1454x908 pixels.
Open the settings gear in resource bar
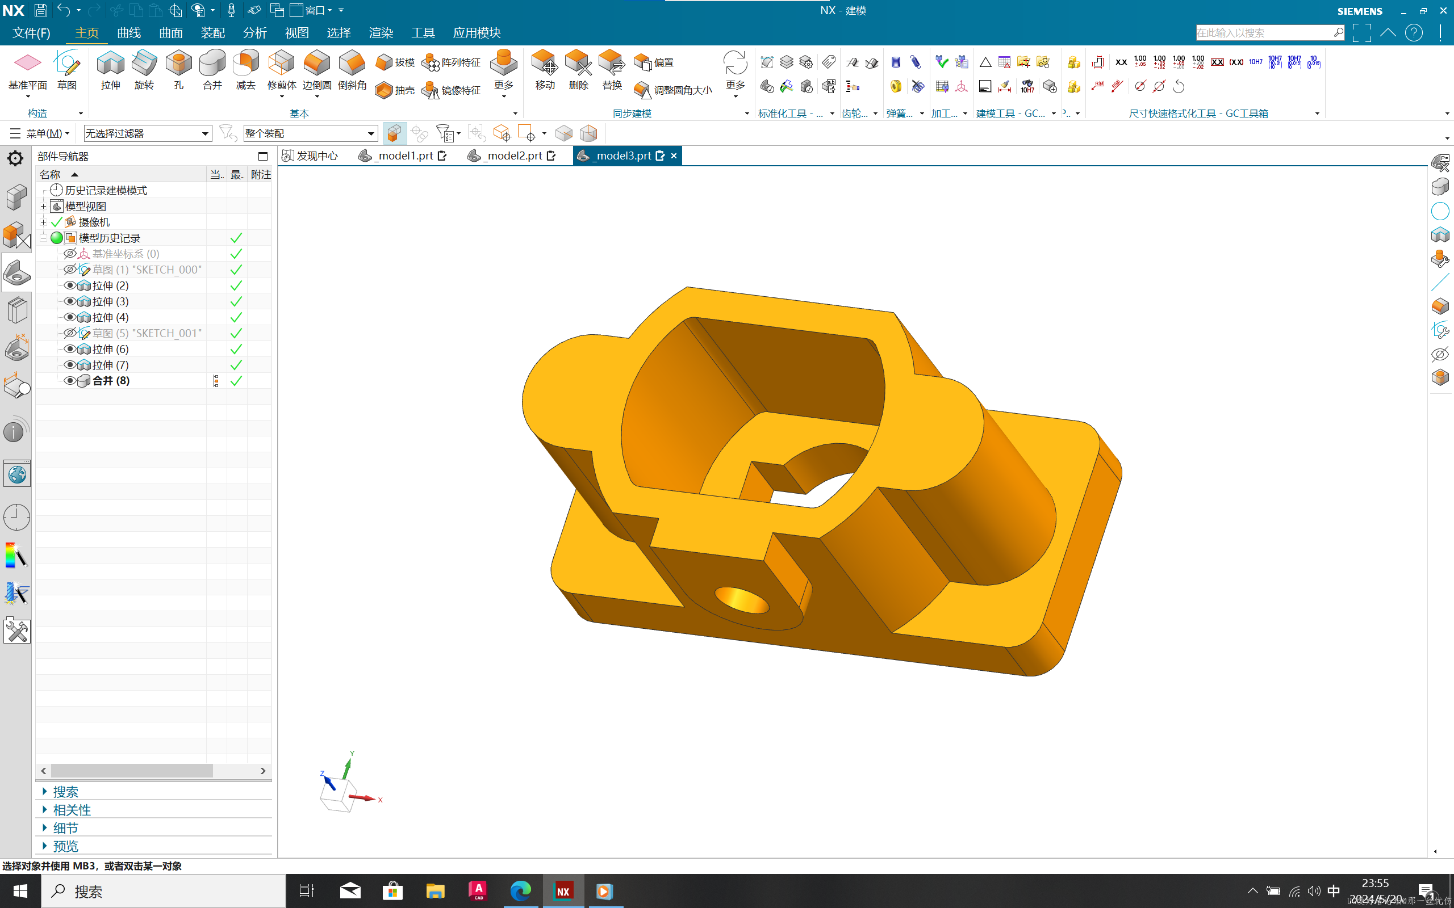pos(15,158)
